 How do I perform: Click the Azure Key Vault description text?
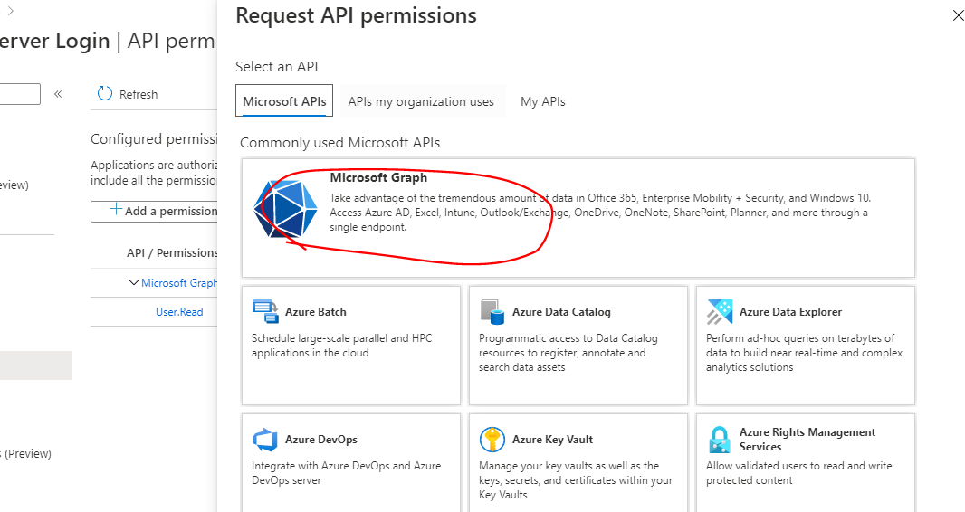576,480
